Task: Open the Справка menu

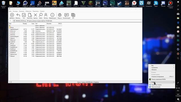Action: (x=42, y=11)
